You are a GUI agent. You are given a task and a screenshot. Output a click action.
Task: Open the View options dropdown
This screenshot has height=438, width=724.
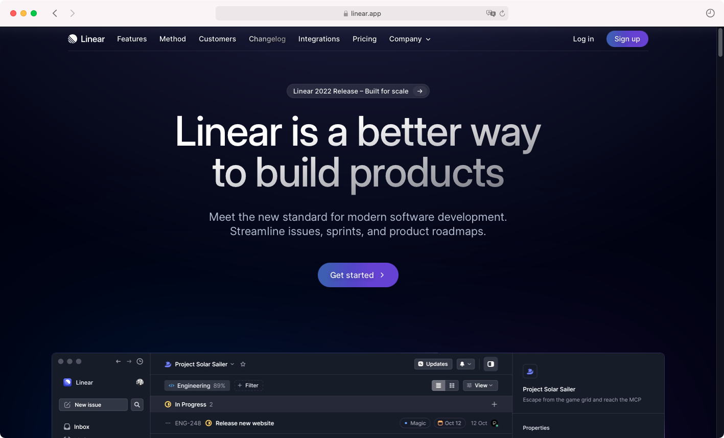tap(480, 385)
